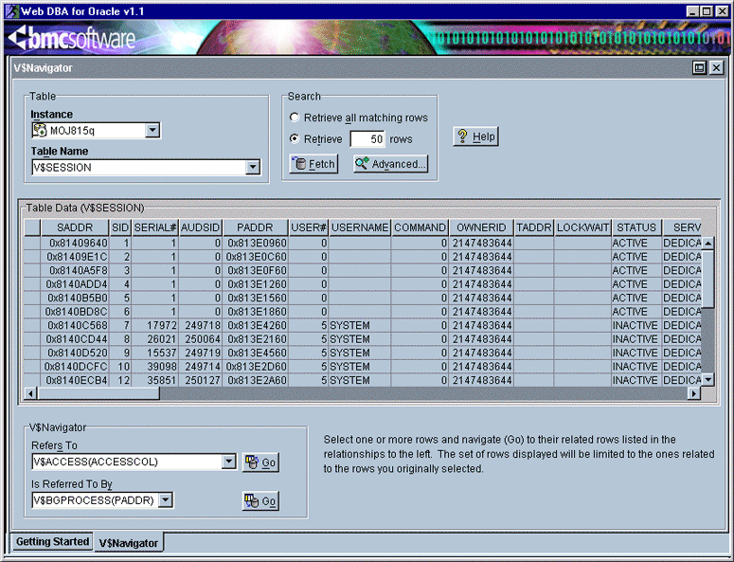Click the USER# column header
Viewport: 734px width, 562px height.
pos(309,227)
